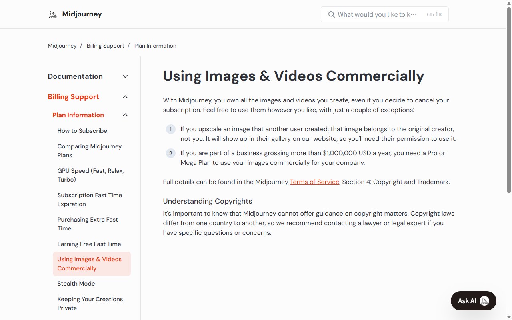Go to Plan Information breadcrumb
The image size is (512, 320).
[155, 46]
